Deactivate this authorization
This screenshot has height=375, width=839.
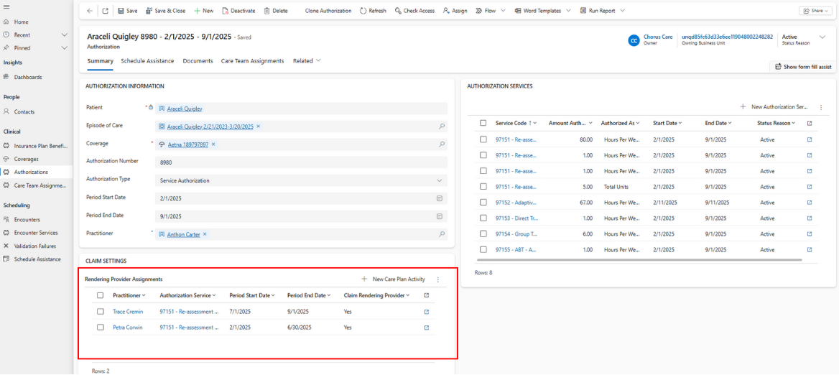coord(238,11)
